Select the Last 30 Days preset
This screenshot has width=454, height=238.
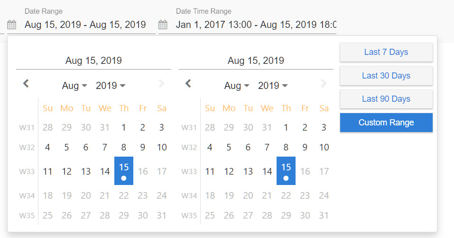386,76
